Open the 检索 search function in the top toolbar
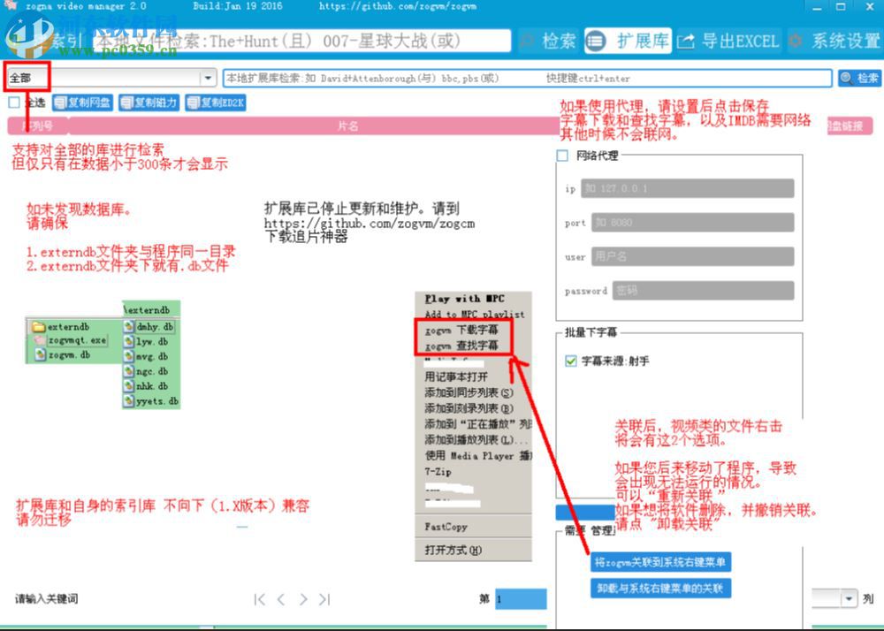 click(x=559, y=41)
